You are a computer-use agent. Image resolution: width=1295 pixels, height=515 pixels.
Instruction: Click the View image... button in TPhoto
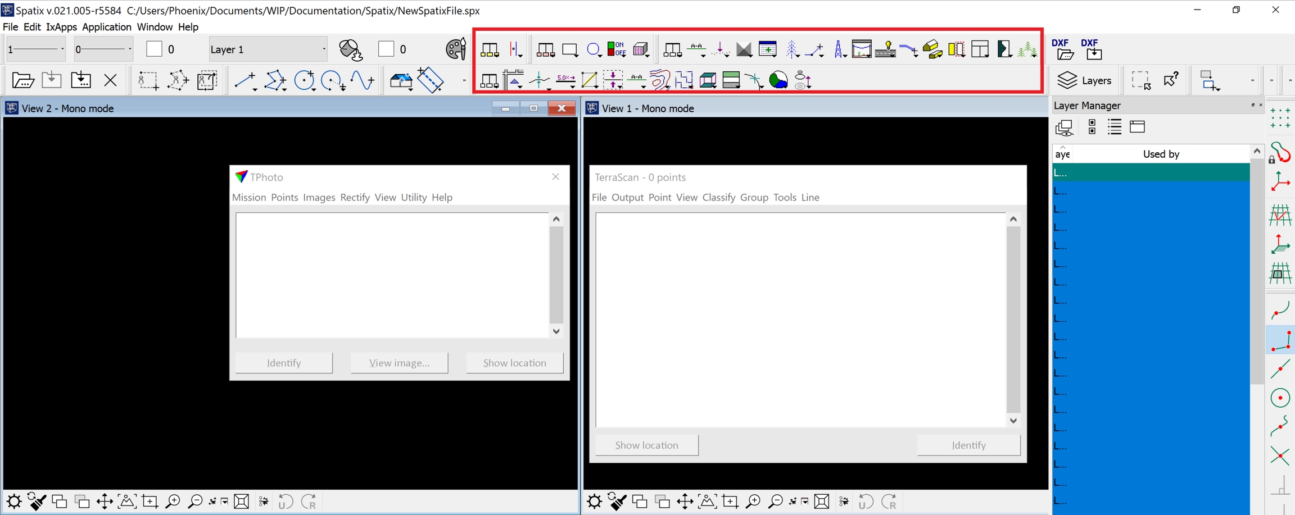399,363
